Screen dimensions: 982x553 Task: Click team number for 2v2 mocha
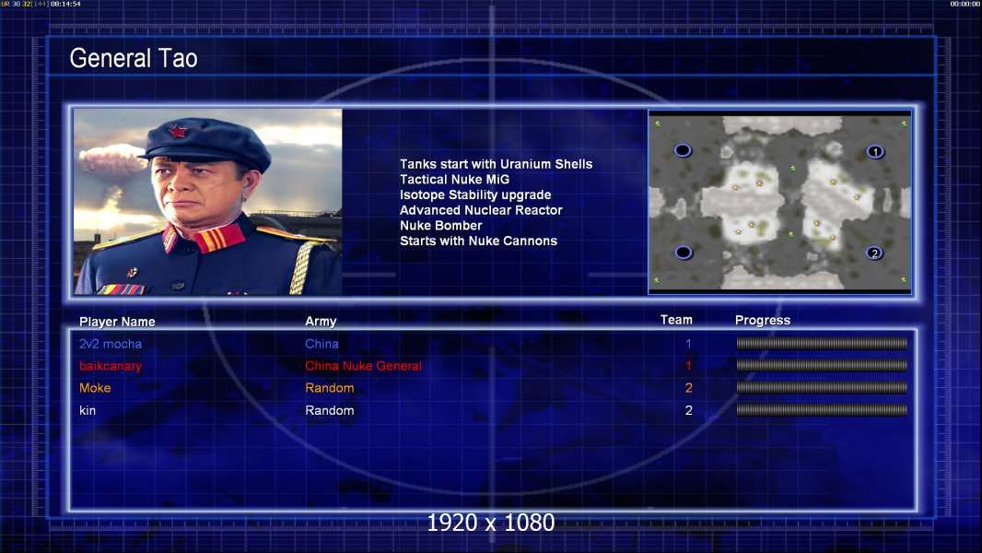coord(688,344)
